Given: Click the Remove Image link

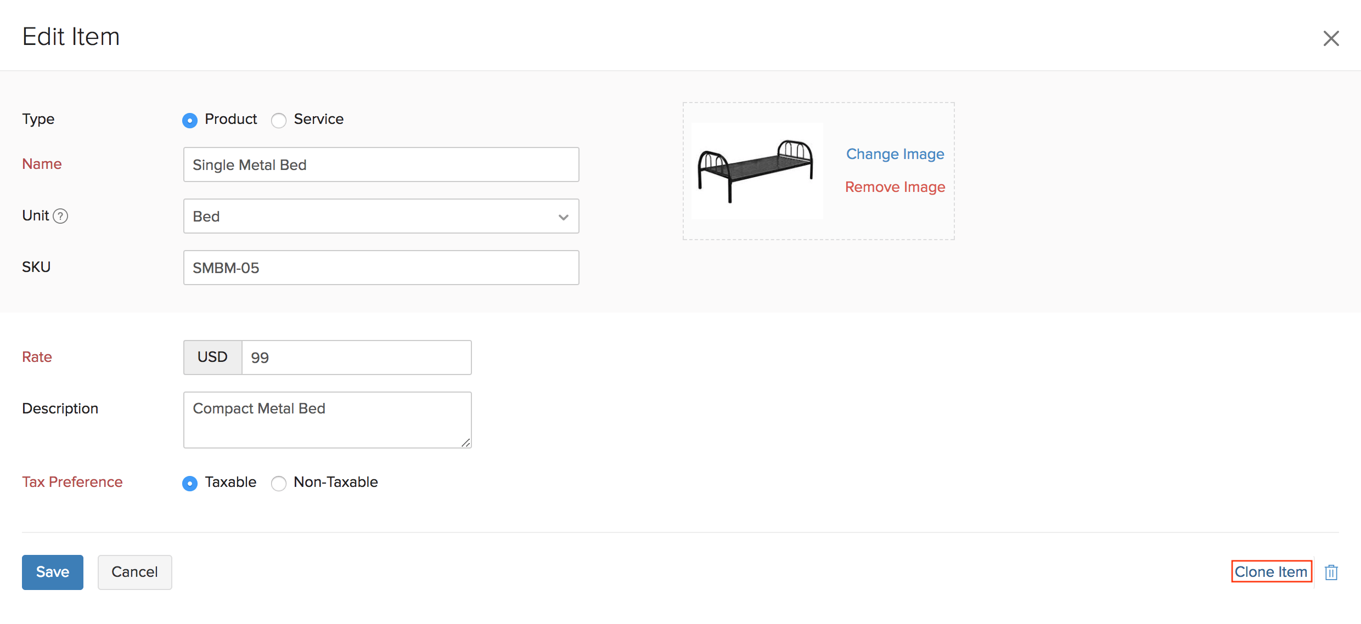Looking at the screenshot, I should 895,187.
